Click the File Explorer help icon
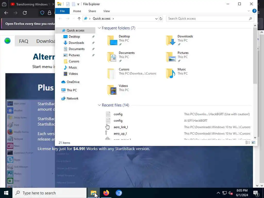264x198 pixels. coord(254,11)
